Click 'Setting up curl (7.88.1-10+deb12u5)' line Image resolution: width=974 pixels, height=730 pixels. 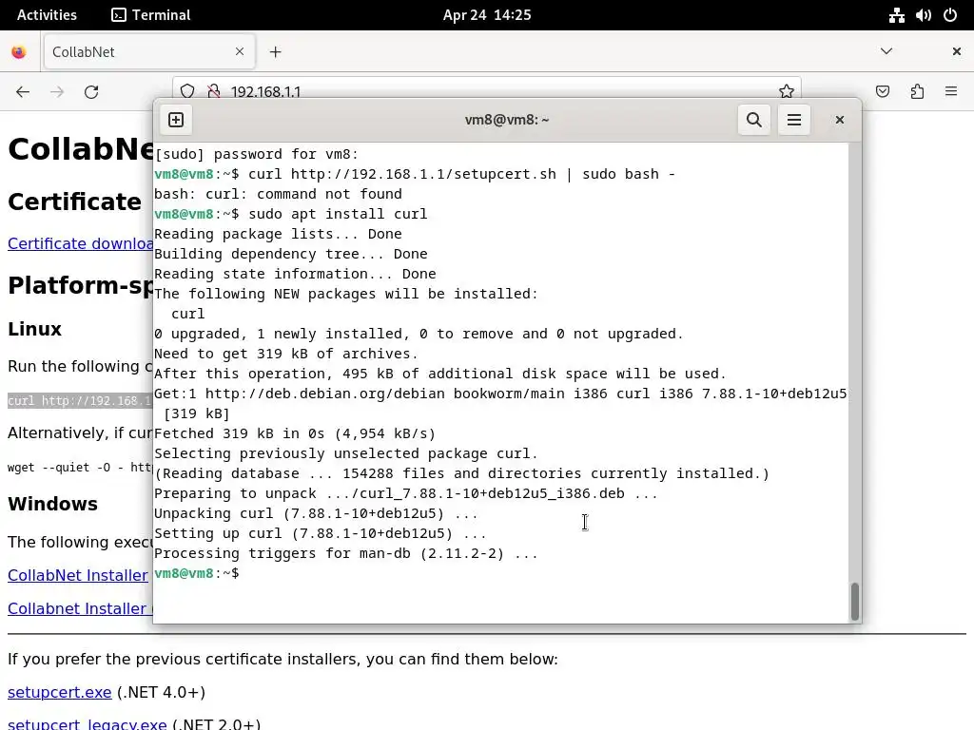[x=321, y=534]
